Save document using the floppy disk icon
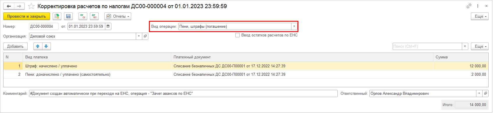The image size is (493, 113). coord(68,16)
